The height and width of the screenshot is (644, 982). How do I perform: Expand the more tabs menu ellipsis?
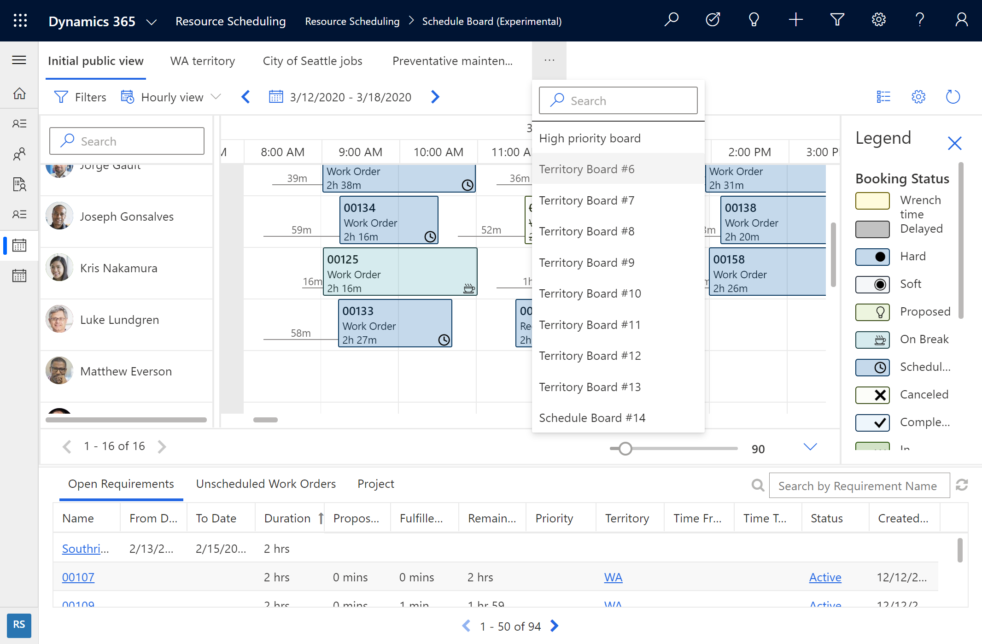tap(549, 60)
